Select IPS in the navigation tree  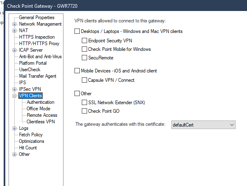click(22, 83)
